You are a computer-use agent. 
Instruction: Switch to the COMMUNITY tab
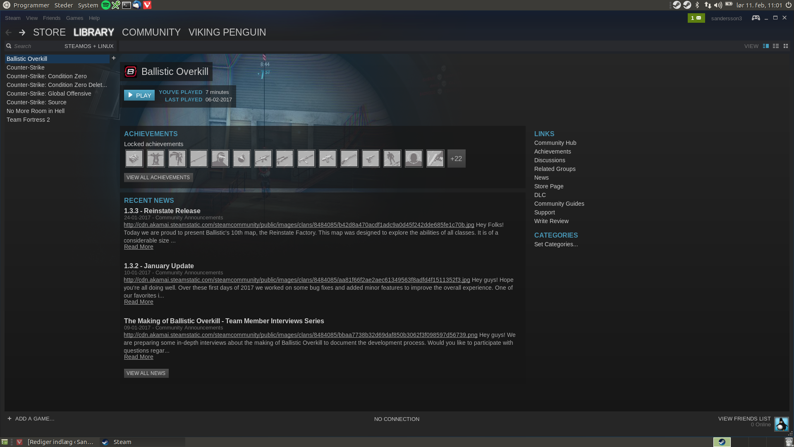click(151, 32)
